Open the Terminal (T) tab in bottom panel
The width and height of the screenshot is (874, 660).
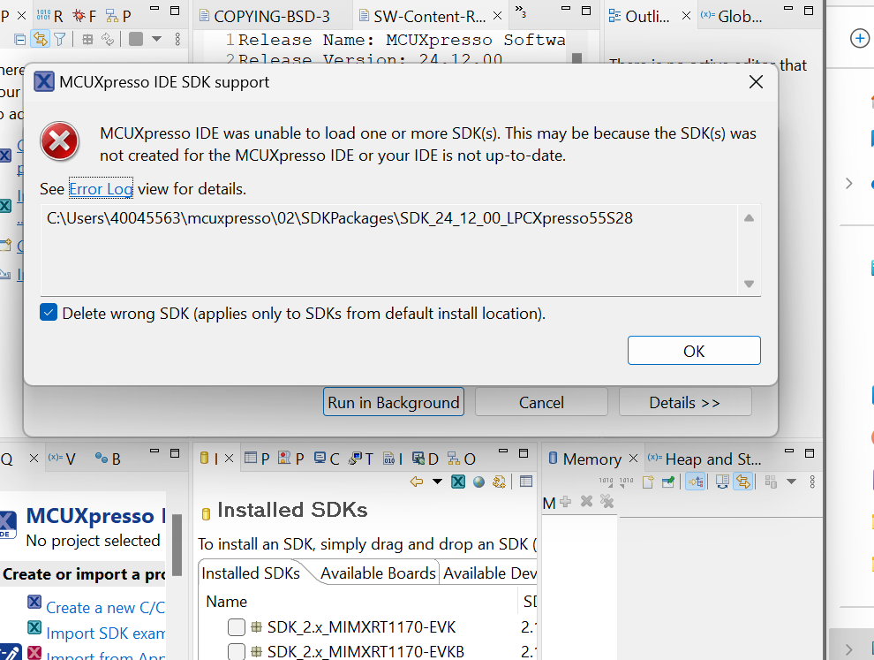361,459
